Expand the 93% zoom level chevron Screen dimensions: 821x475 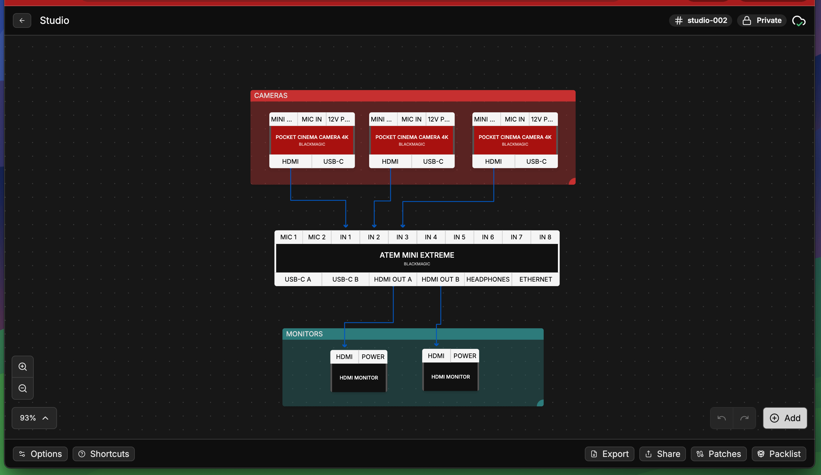45,418
